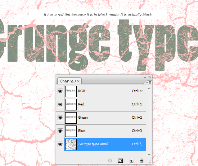Viewport: 198px width, 166px height.
Task: Create new channel icon
Action: [x=131, y=161]
